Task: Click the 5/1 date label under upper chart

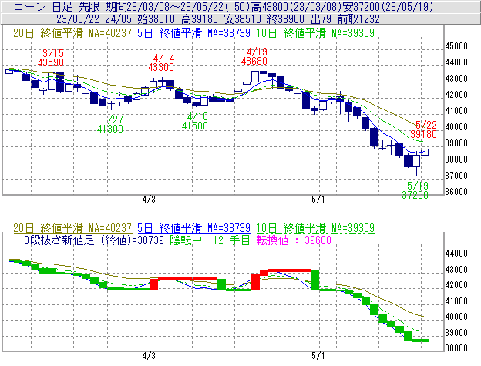Action: point(318,200)
